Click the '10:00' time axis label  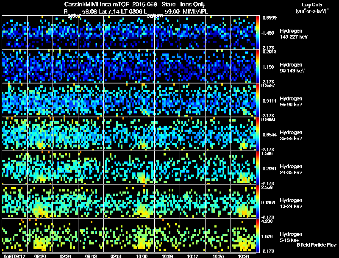[x=142, y=256]
